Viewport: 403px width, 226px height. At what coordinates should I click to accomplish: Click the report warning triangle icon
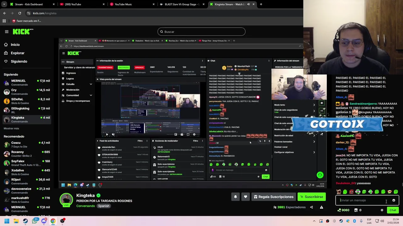coord(321,207)
